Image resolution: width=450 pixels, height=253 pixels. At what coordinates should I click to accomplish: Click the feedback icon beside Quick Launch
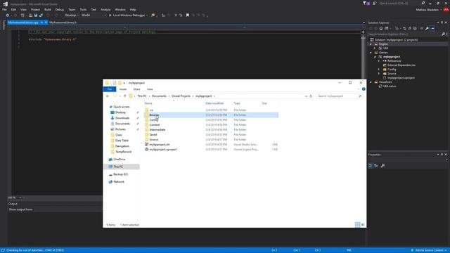[375, 3]
